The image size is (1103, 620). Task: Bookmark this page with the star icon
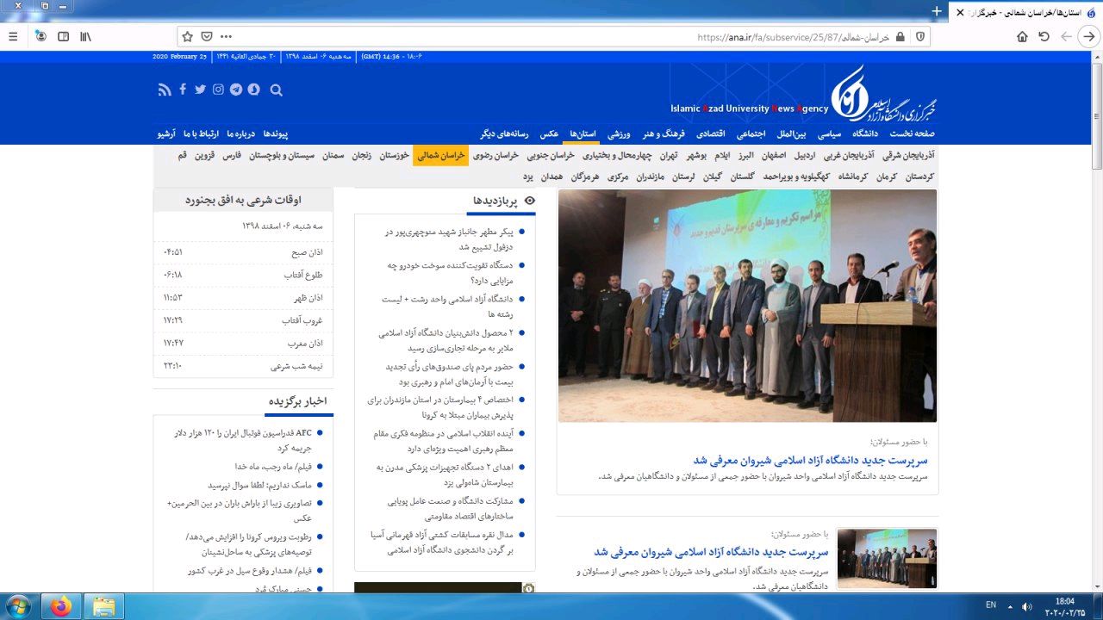tap(187, 36)
